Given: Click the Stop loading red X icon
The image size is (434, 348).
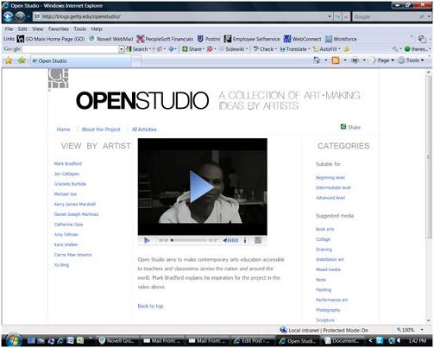Looking at the screenshot, I should [x=346, y=17].
